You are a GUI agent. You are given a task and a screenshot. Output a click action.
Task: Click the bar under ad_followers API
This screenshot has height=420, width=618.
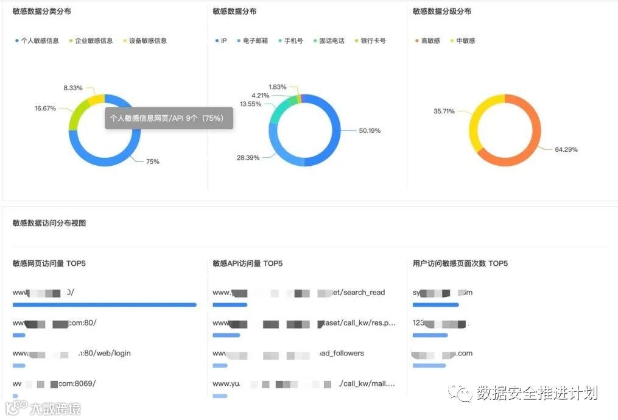click(220, 366)
